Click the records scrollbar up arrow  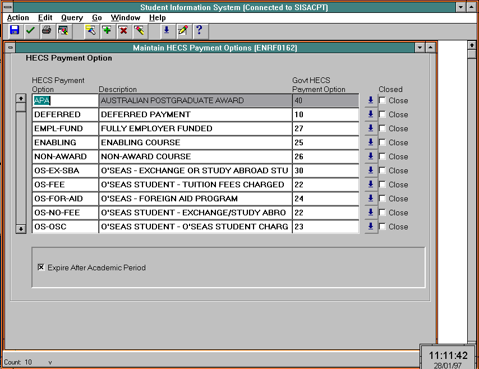(21, 98)
